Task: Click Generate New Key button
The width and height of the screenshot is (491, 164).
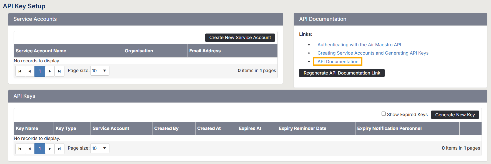Action: (x=455, y=115)
